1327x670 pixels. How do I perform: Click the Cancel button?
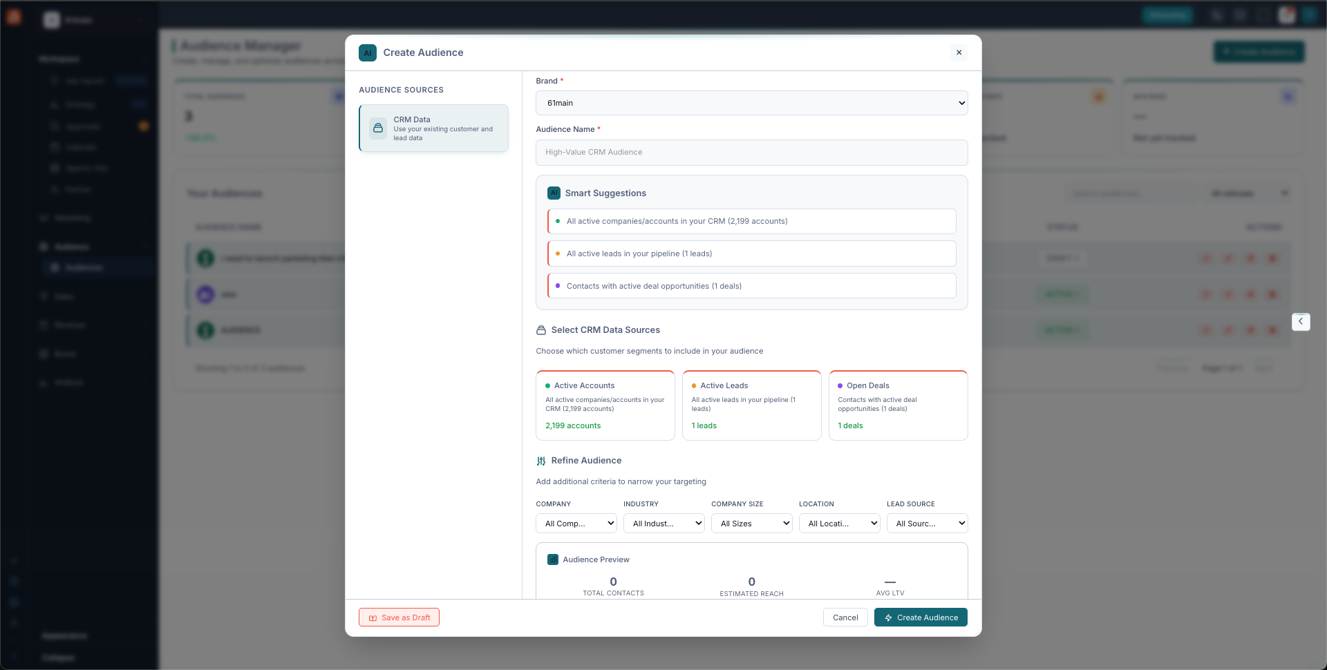(845, 618)
